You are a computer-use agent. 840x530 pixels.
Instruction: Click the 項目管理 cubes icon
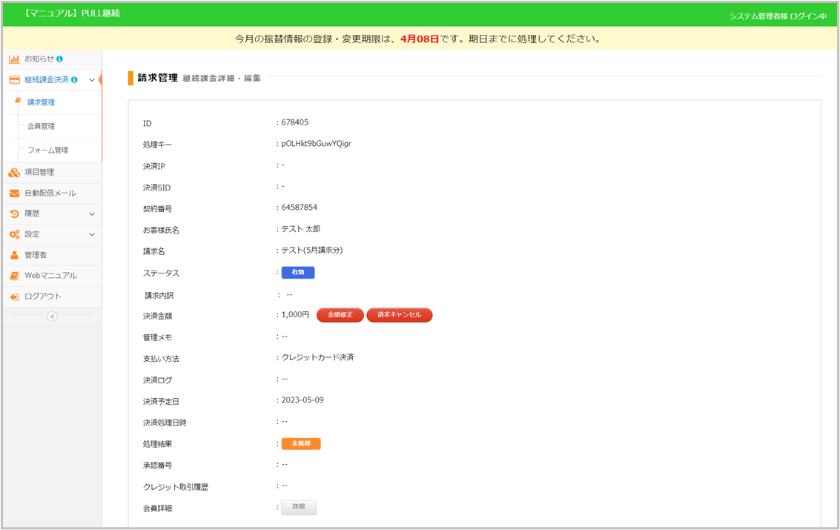pyautogui.click(x=14, y=173)
